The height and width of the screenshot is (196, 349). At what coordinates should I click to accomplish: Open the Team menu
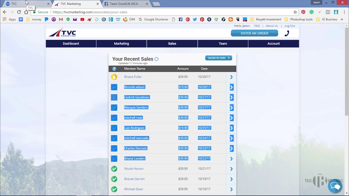(x=223, y=44)
